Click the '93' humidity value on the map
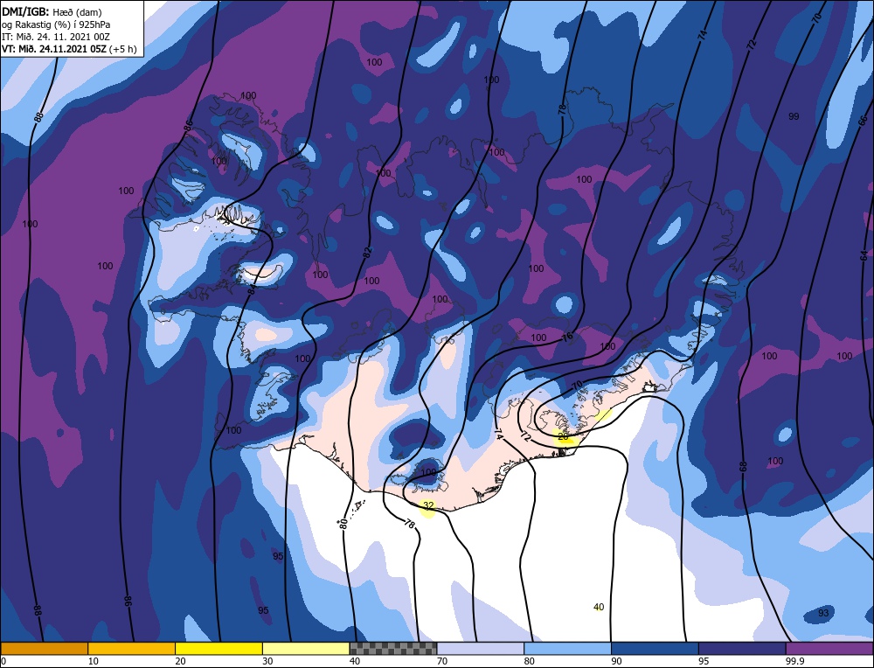Image resolution: width=874 pixels, height=668 pixels. pos(823,613)
